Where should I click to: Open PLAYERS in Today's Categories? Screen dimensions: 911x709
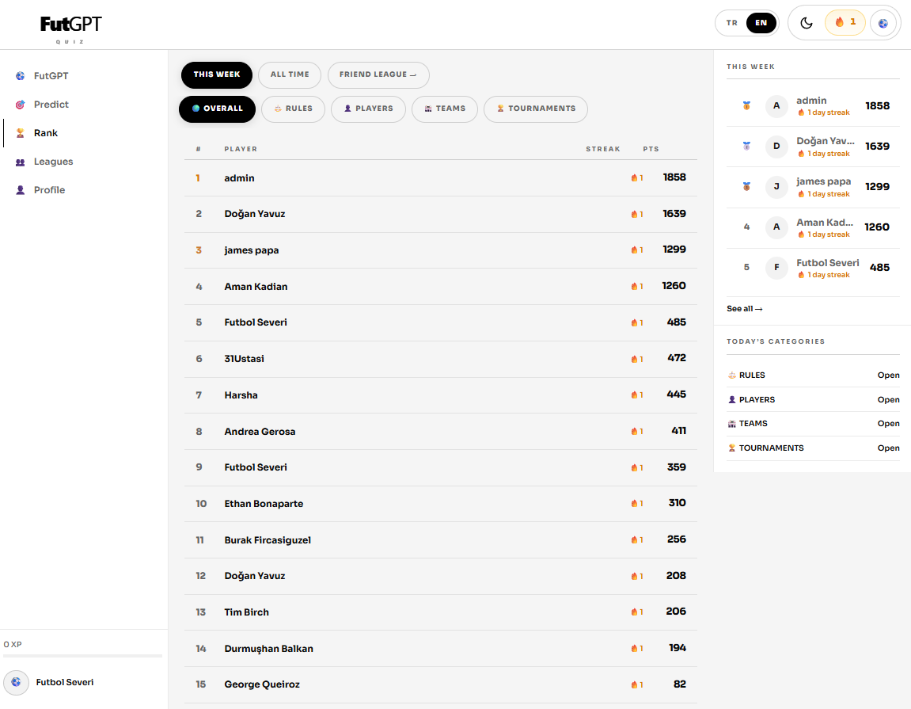point(814,399)
